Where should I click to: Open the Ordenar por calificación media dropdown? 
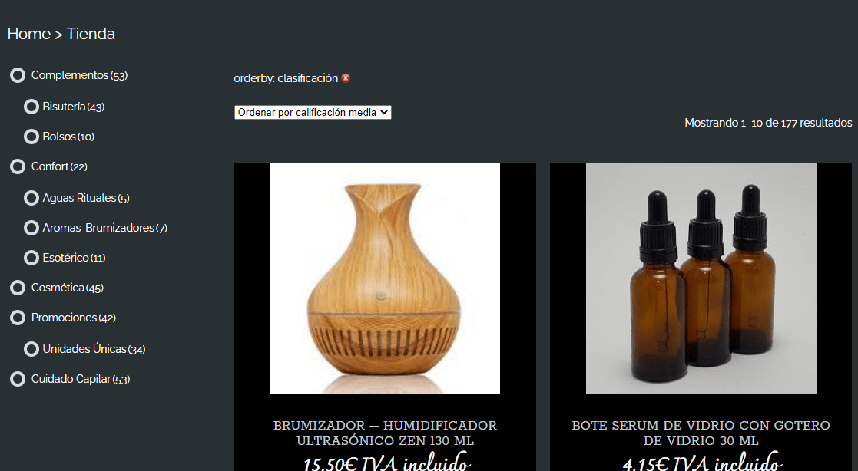(313, 112)
